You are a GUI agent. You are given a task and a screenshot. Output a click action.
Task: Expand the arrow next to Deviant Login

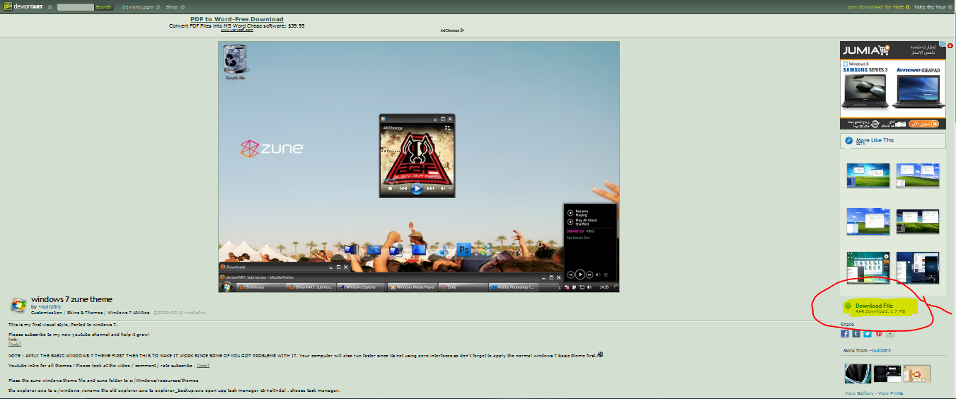point(157,7)
